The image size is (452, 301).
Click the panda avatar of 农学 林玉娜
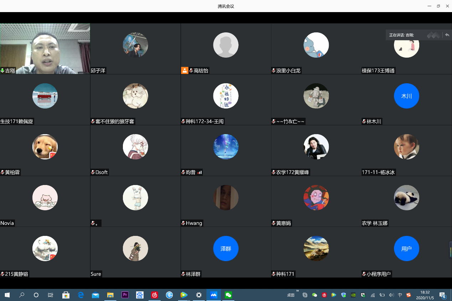(406, 198)
